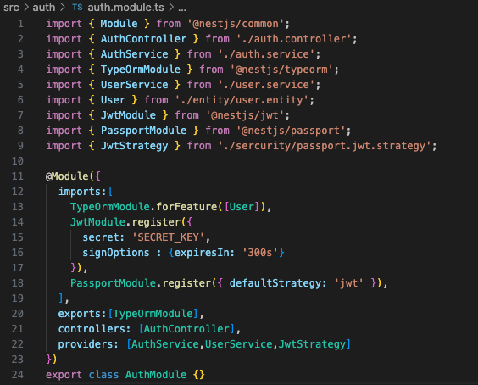The image size is (478, 385).
Task: Click 'AuthController' in the line 2 import
Action: (143, 39)
